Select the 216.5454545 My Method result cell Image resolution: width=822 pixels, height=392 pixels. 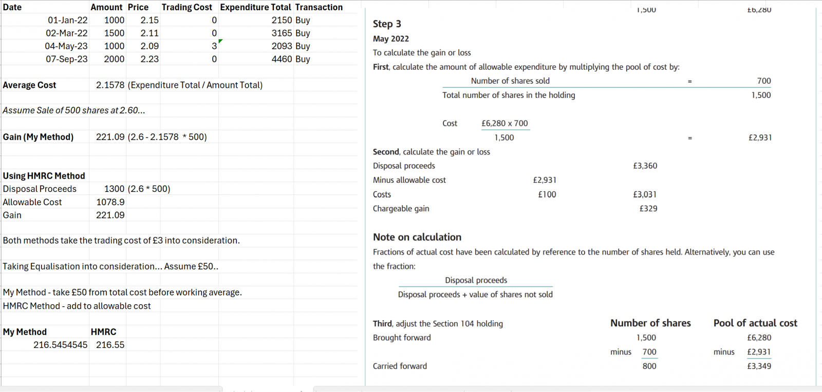point(61,345)
